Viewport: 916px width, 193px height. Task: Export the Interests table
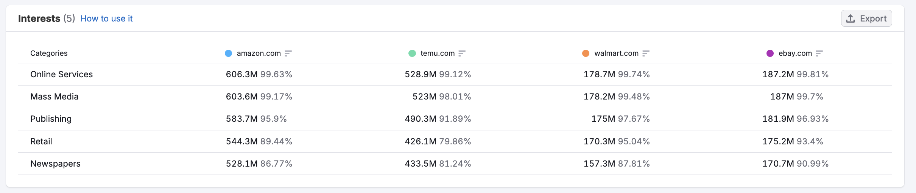(x=866, y=18)
